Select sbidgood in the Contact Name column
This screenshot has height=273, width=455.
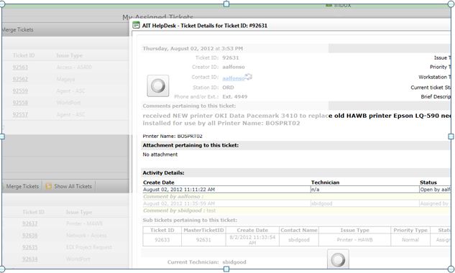299,240
